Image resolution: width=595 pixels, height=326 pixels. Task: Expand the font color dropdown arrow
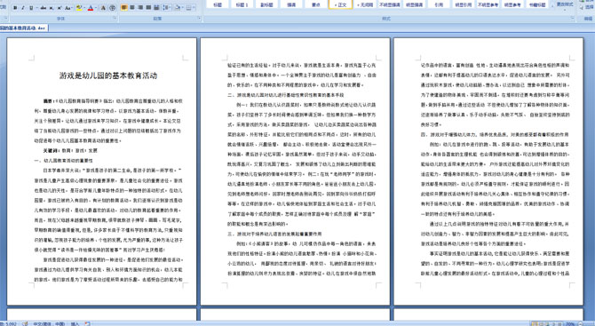coord(96,8)
